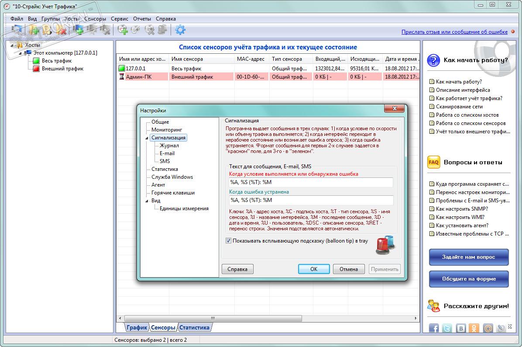Share on Twitter via its icon

click(447, 328)
